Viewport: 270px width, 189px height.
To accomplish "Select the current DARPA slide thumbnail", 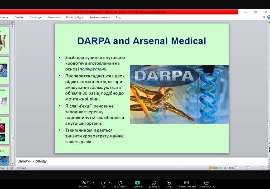I will point(5,156).
